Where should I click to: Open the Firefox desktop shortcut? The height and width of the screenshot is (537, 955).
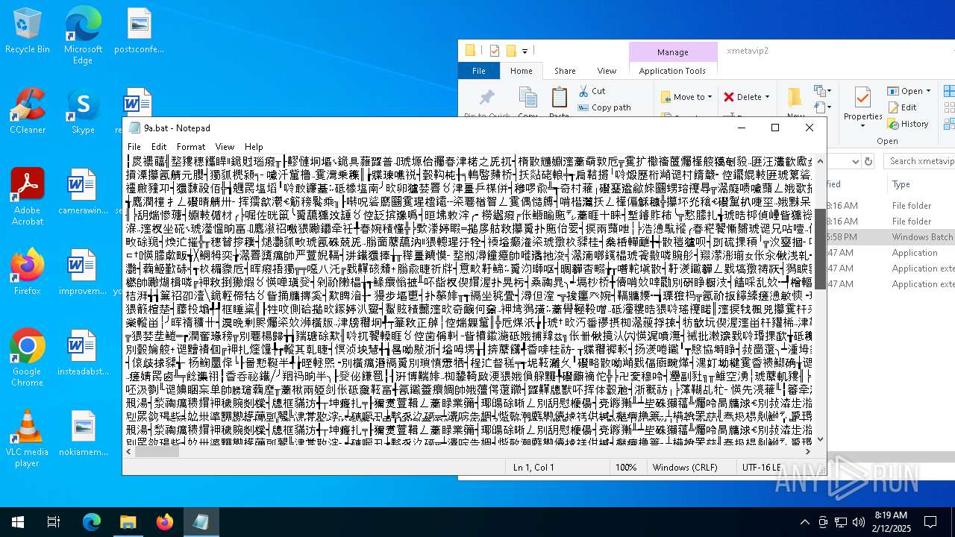(27, 271)
